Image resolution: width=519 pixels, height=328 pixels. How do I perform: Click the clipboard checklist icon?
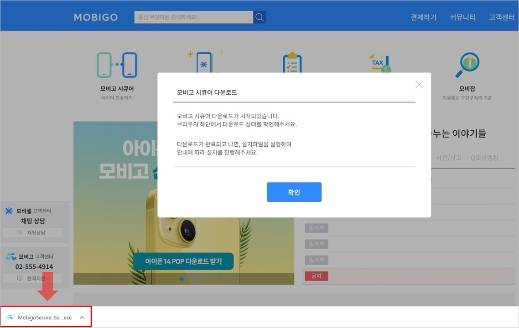click(x=292, y=62)
